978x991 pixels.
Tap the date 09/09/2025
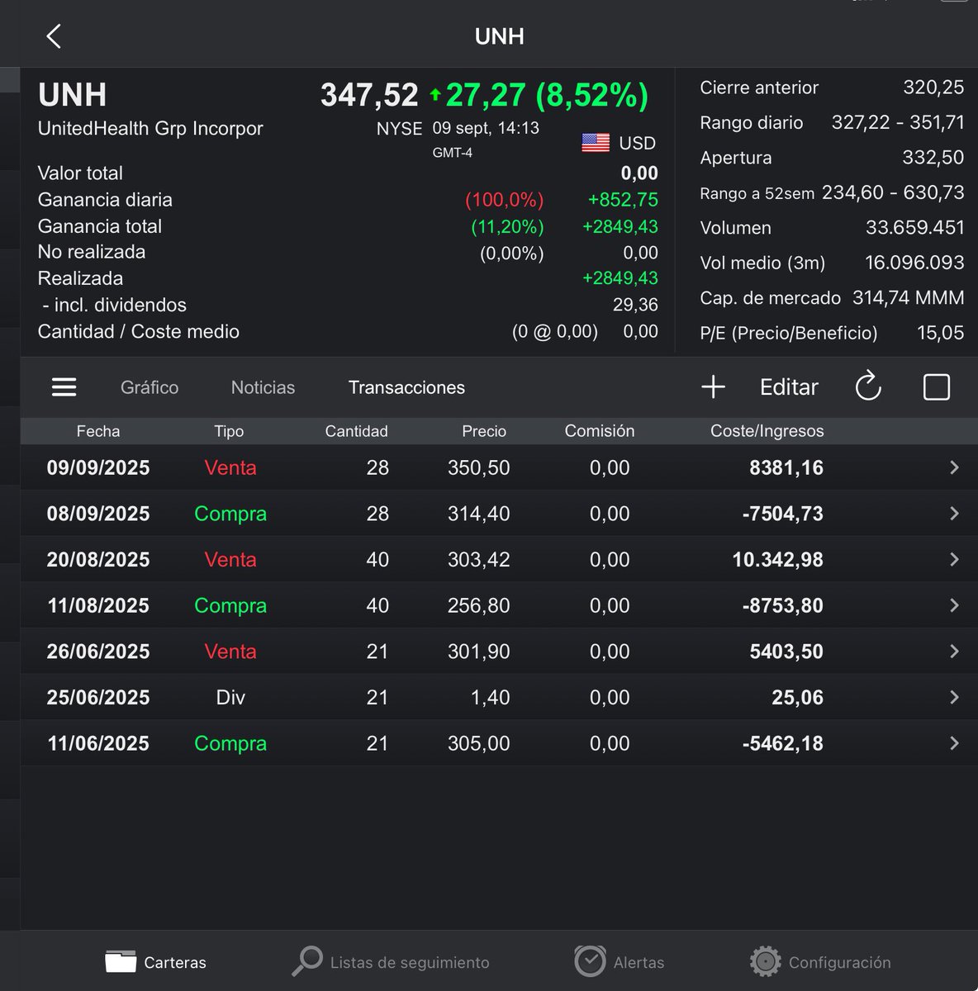98,467
